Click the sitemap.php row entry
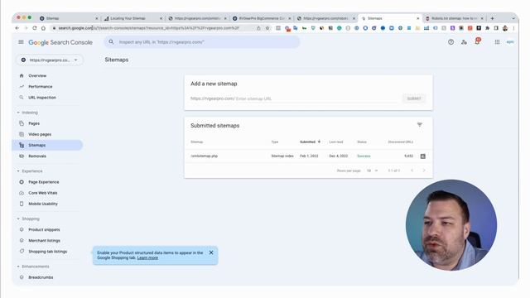The height and width of the screenshot is (298, 530). 205,156
